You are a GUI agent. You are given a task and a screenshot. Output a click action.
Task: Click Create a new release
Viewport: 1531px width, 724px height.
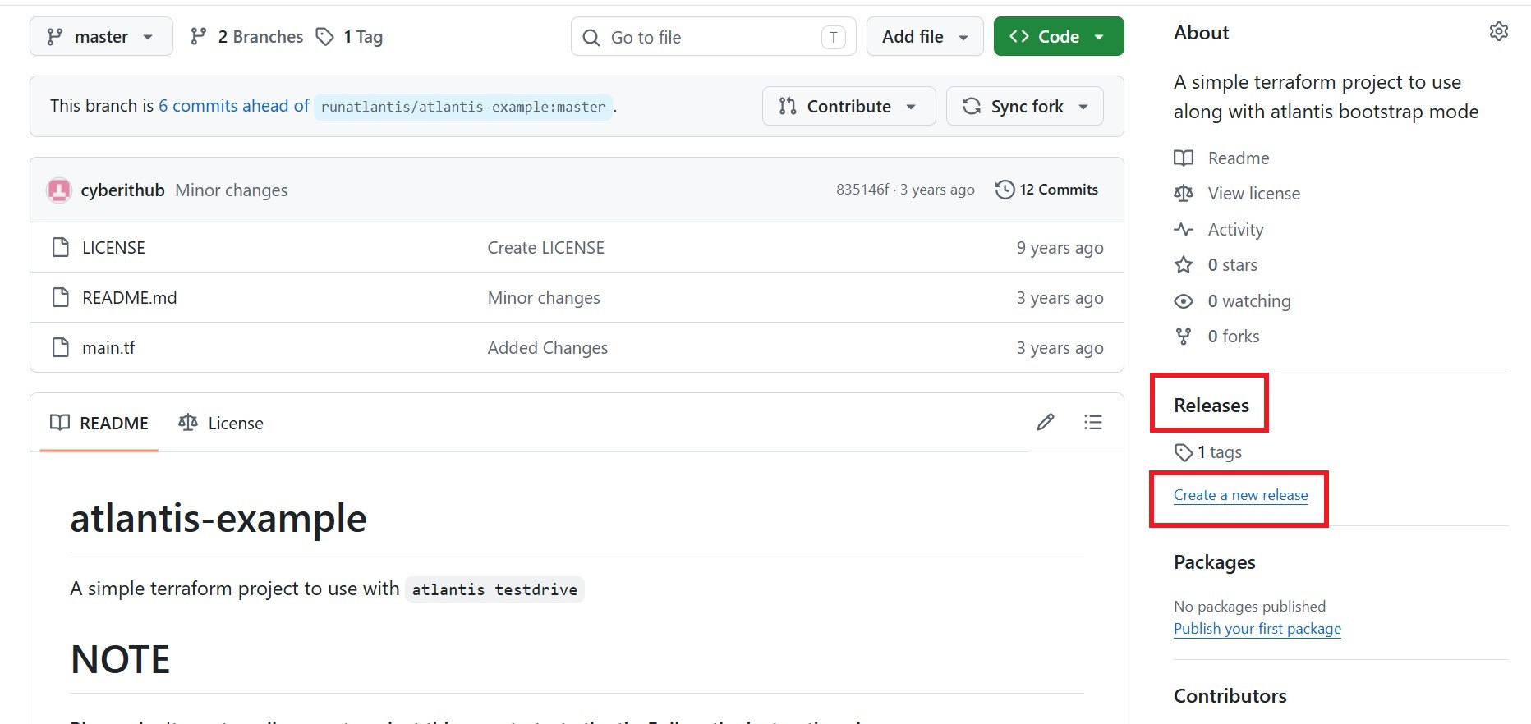[x=1240, y=495]
